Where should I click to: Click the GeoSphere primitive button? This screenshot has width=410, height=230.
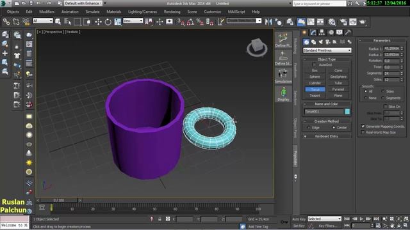point(338,77)
